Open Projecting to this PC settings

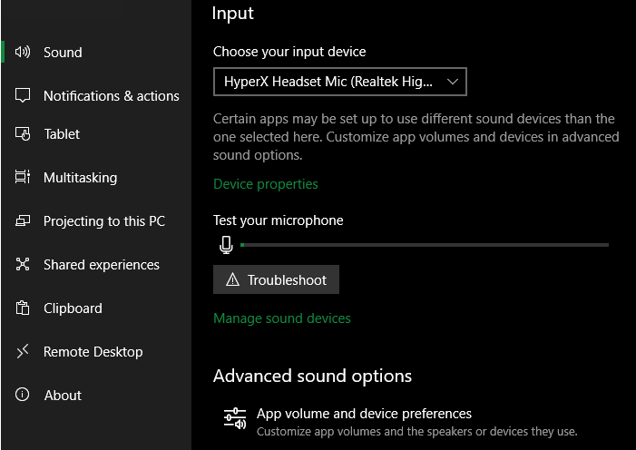[x=104, y=221]
